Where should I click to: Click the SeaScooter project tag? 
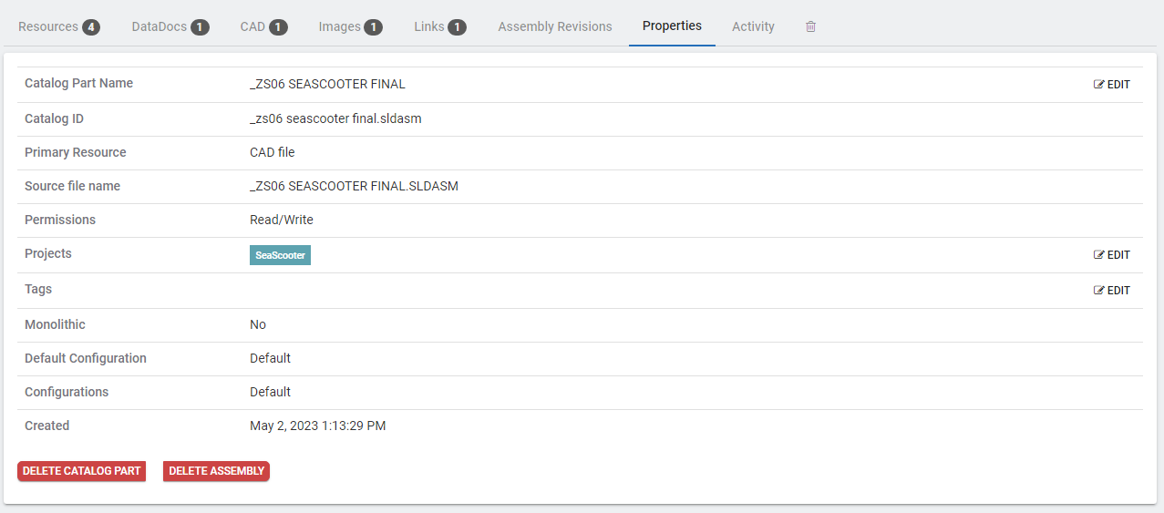coord(280,255)
